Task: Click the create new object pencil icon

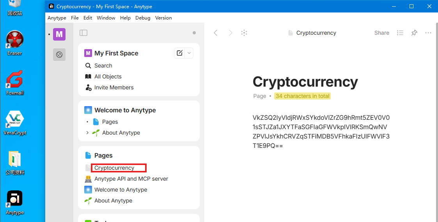Action: click(179, 53)
